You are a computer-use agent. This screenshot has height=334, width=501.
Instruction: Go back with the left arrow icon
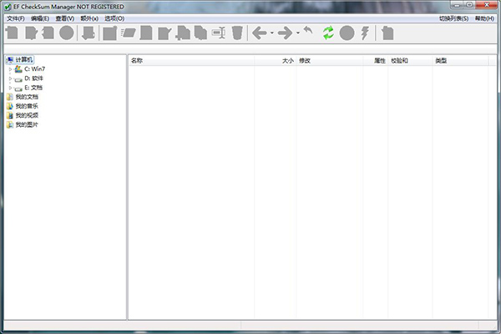pyautogui.click(x=259, y=33)
